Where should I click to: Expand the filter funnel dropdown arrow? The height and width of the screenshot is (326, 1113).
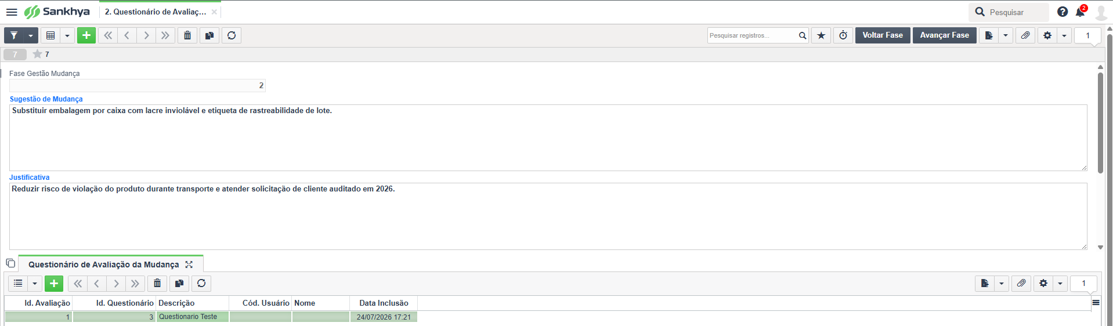click(31, 35)
